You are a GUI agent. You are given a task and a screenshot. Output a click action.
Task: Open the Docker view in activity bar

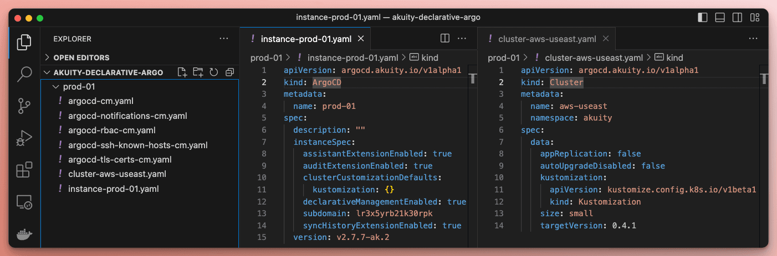pos(24,234)
